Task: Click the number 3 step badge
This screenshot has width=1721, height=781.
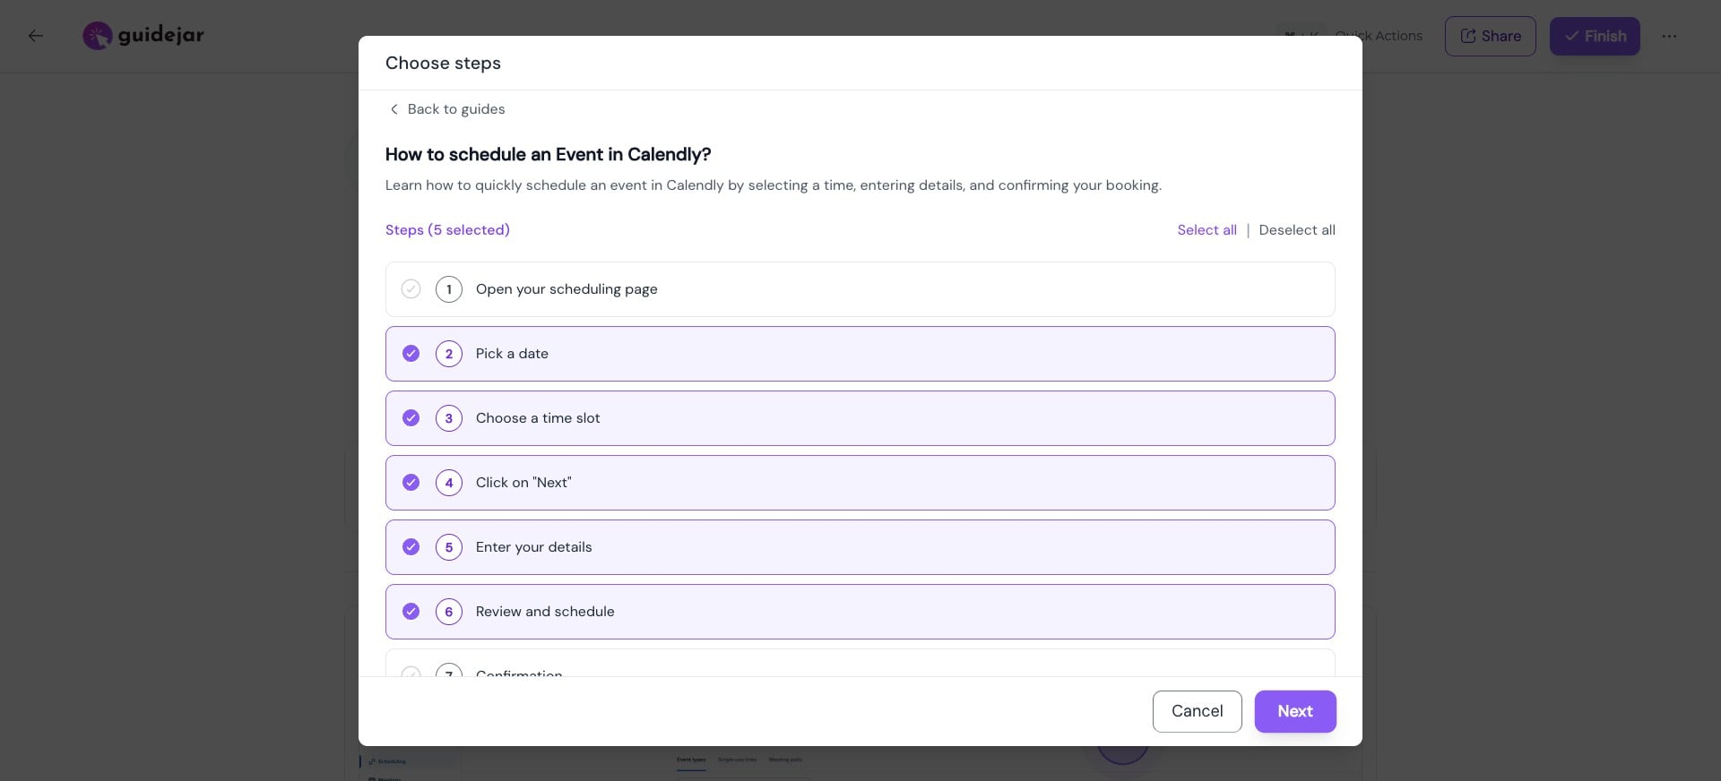Action: [x=449, y=418]
